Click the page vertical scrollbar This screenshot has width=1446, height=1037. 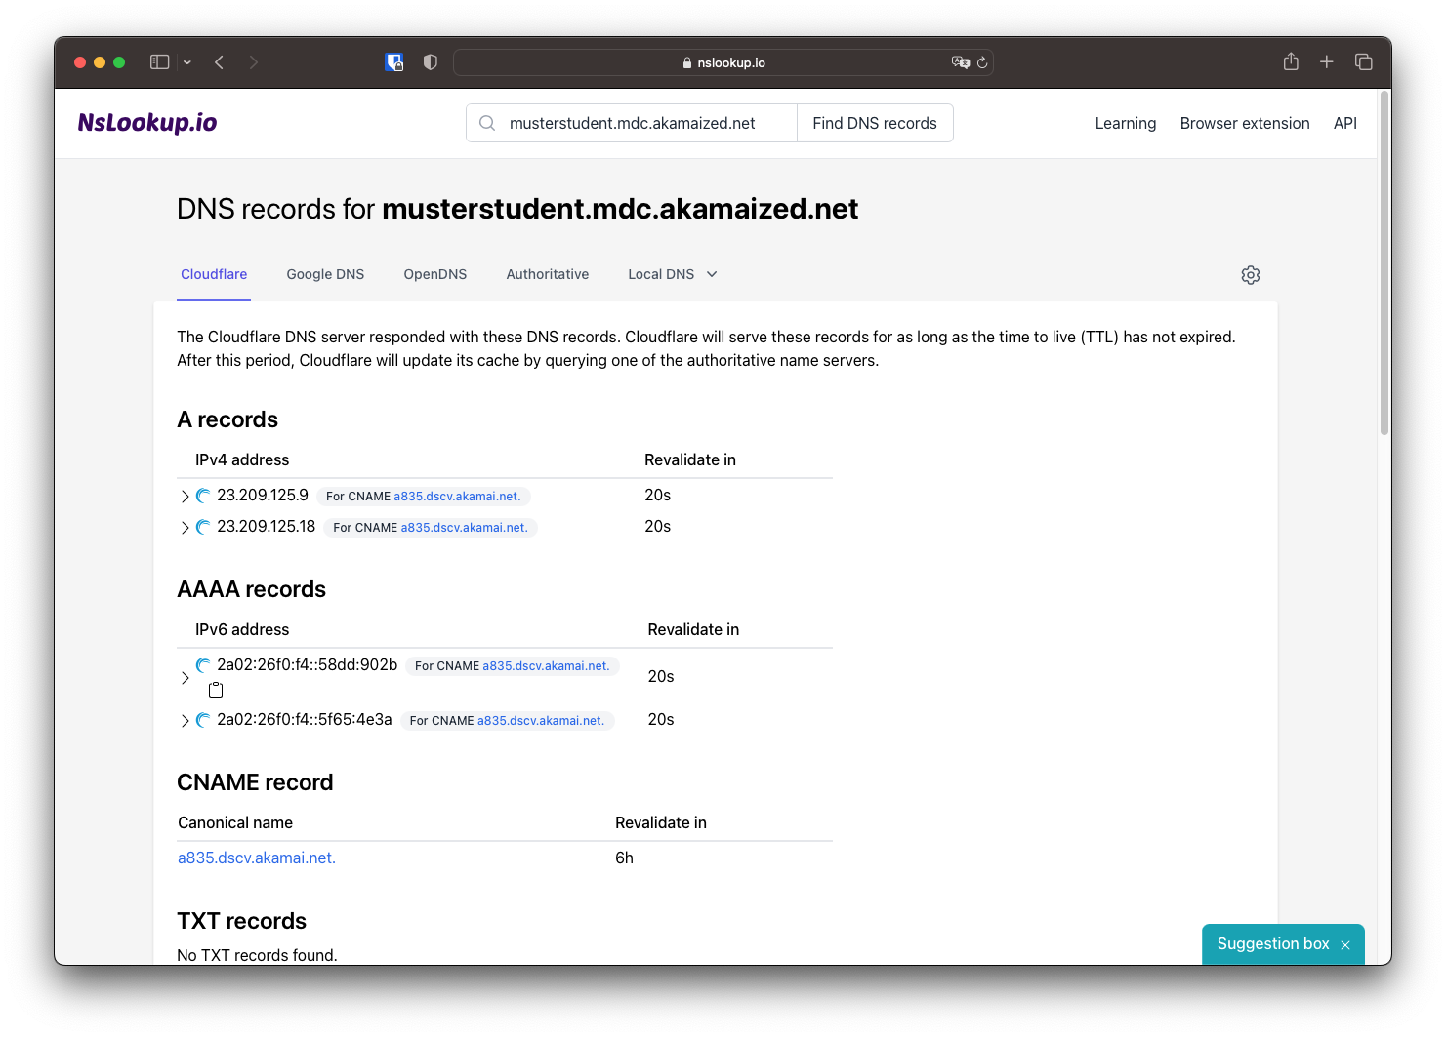pyautogui.click(x=1384, y=263)
